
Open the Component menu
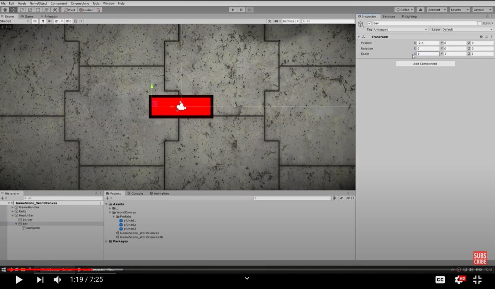[59, 3]
